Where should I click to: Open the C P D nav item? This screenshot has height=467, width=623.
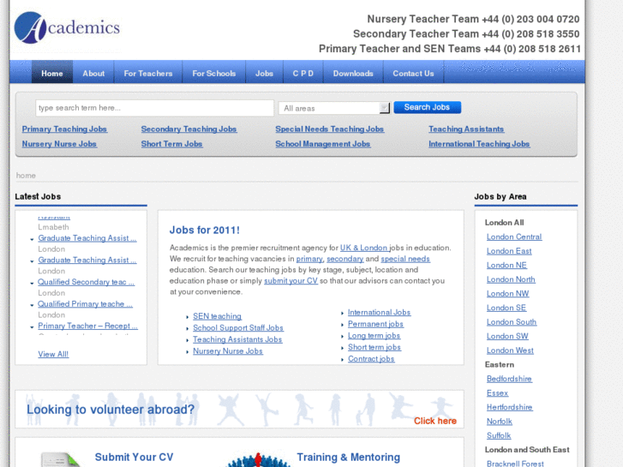point(303,74)
